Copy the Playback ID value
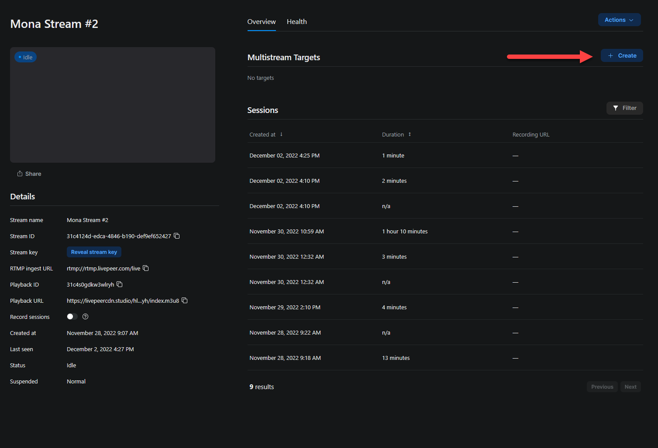This screenshot has height=448, width=658. click(120, 284)
